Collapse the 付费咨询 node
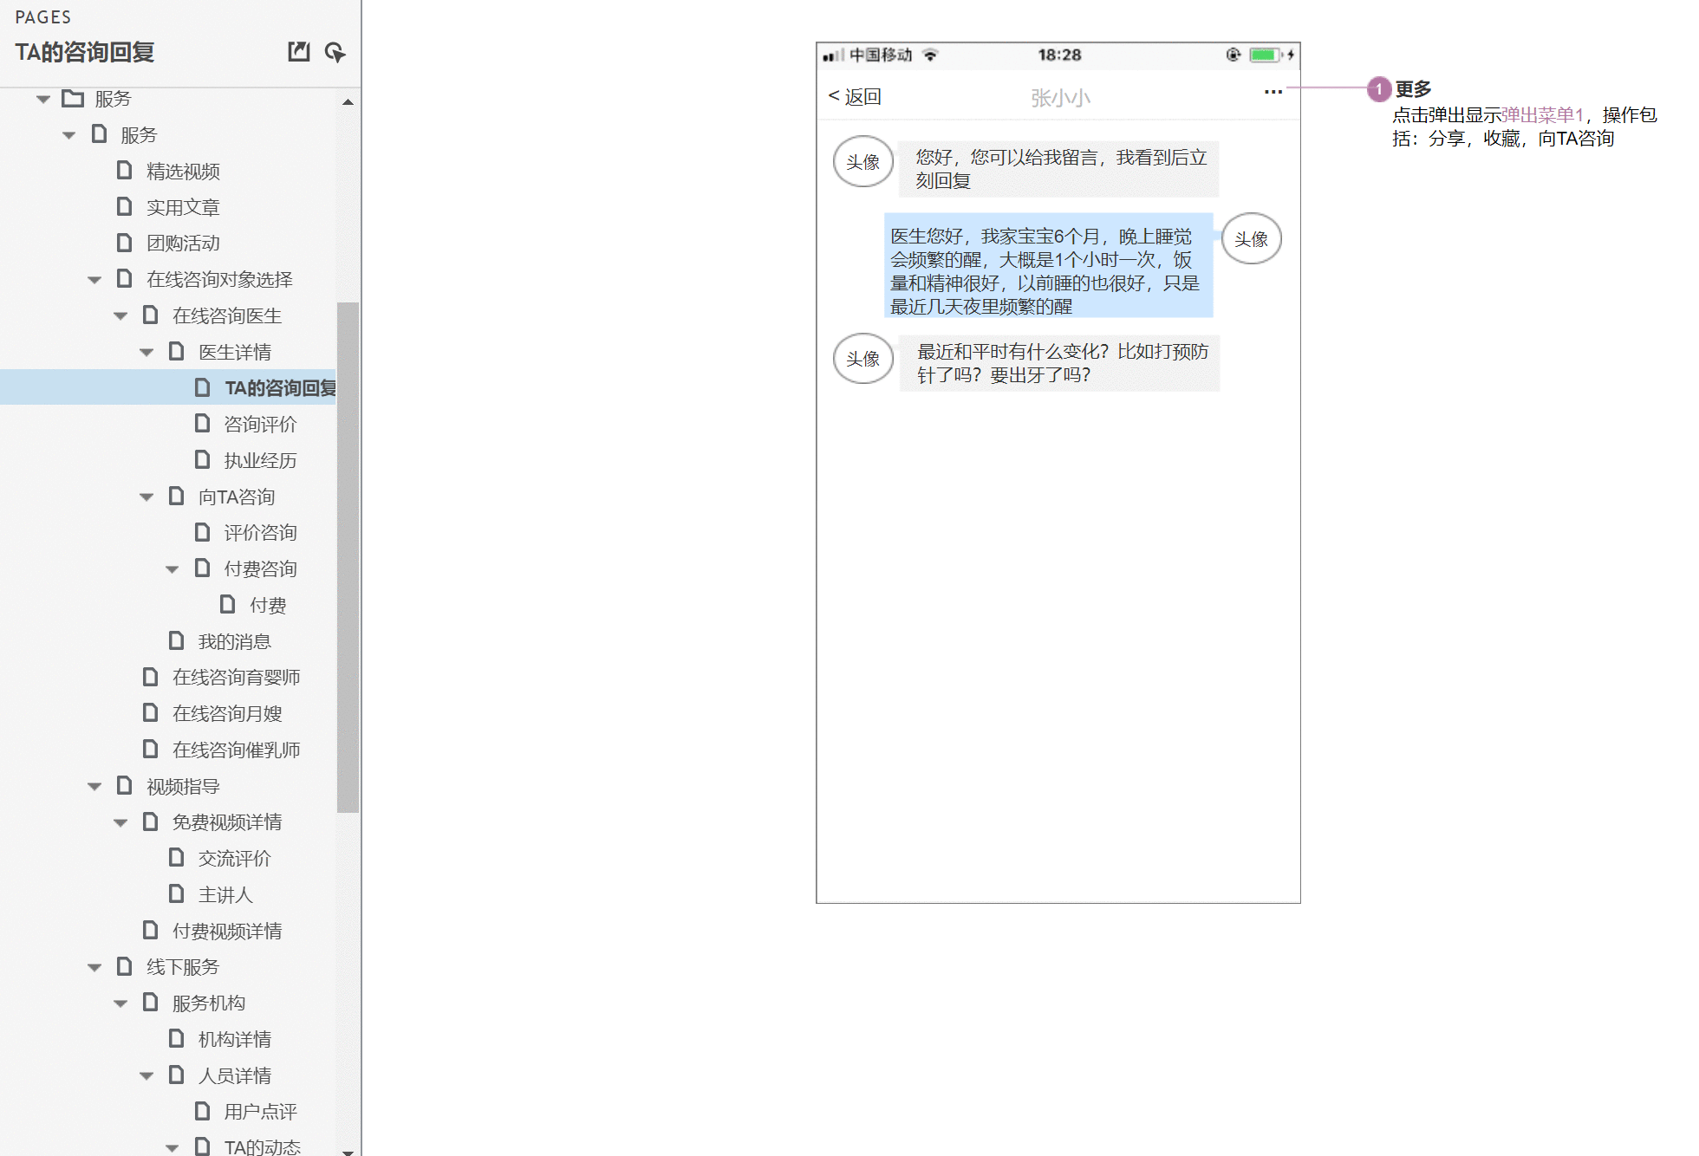 pos(173,569)
